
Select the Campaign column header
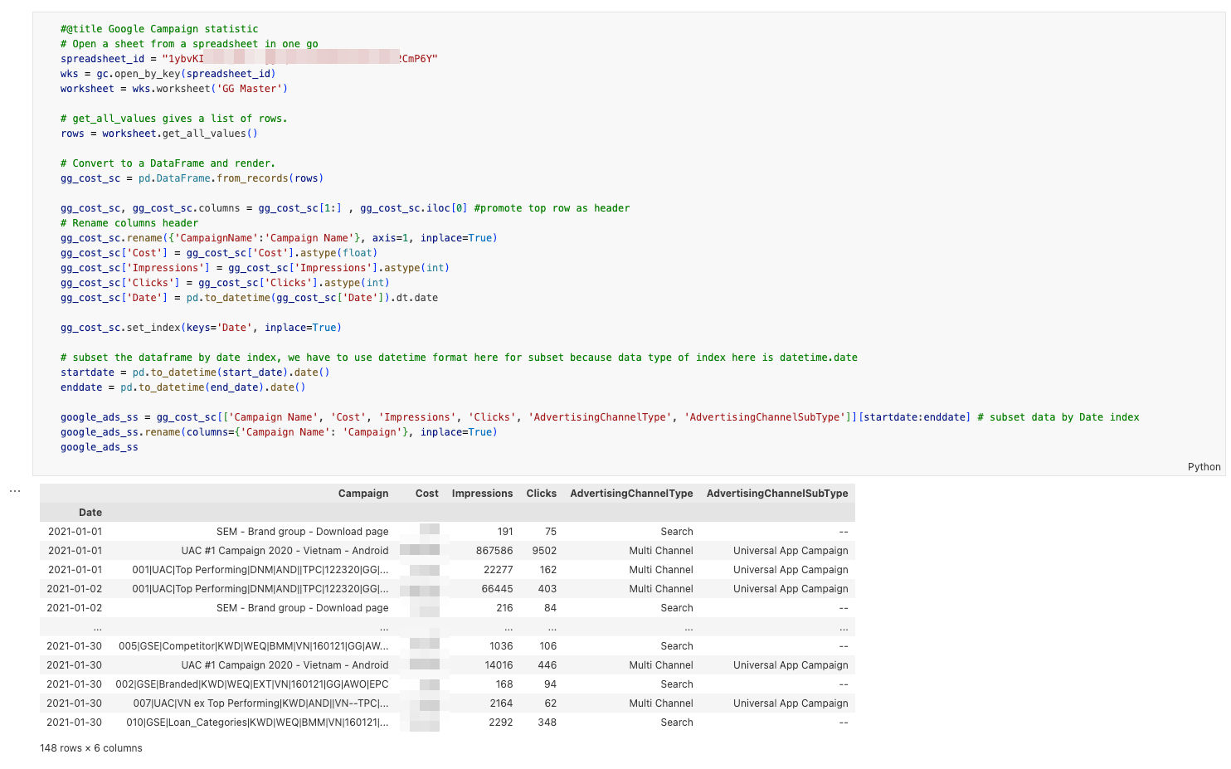tap(362, 494)
